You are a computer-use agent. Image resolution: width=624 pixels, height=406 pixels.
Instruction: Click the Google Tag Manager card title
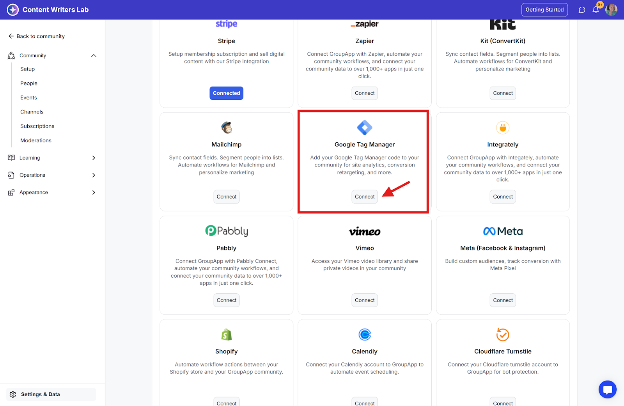point(365,145)
